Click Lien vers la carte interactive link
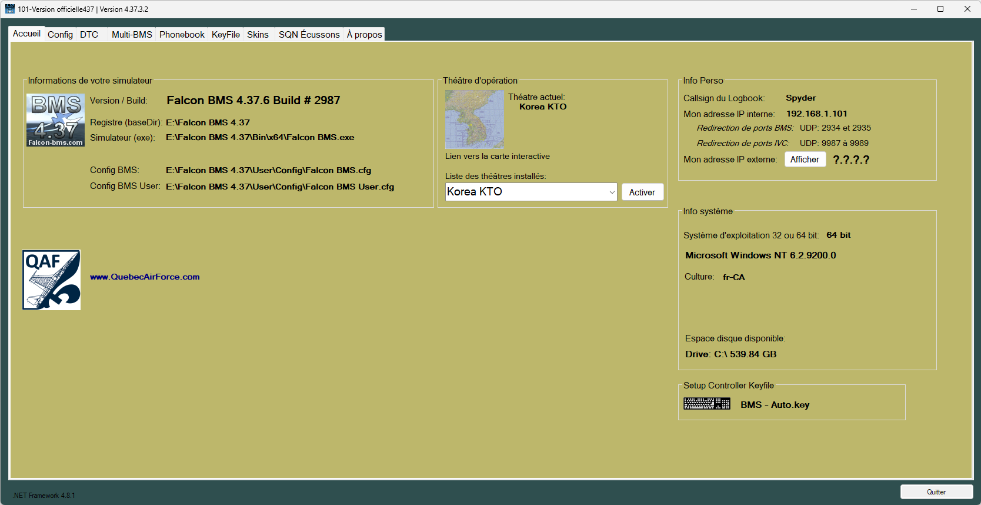 click(x=498, y=157)
